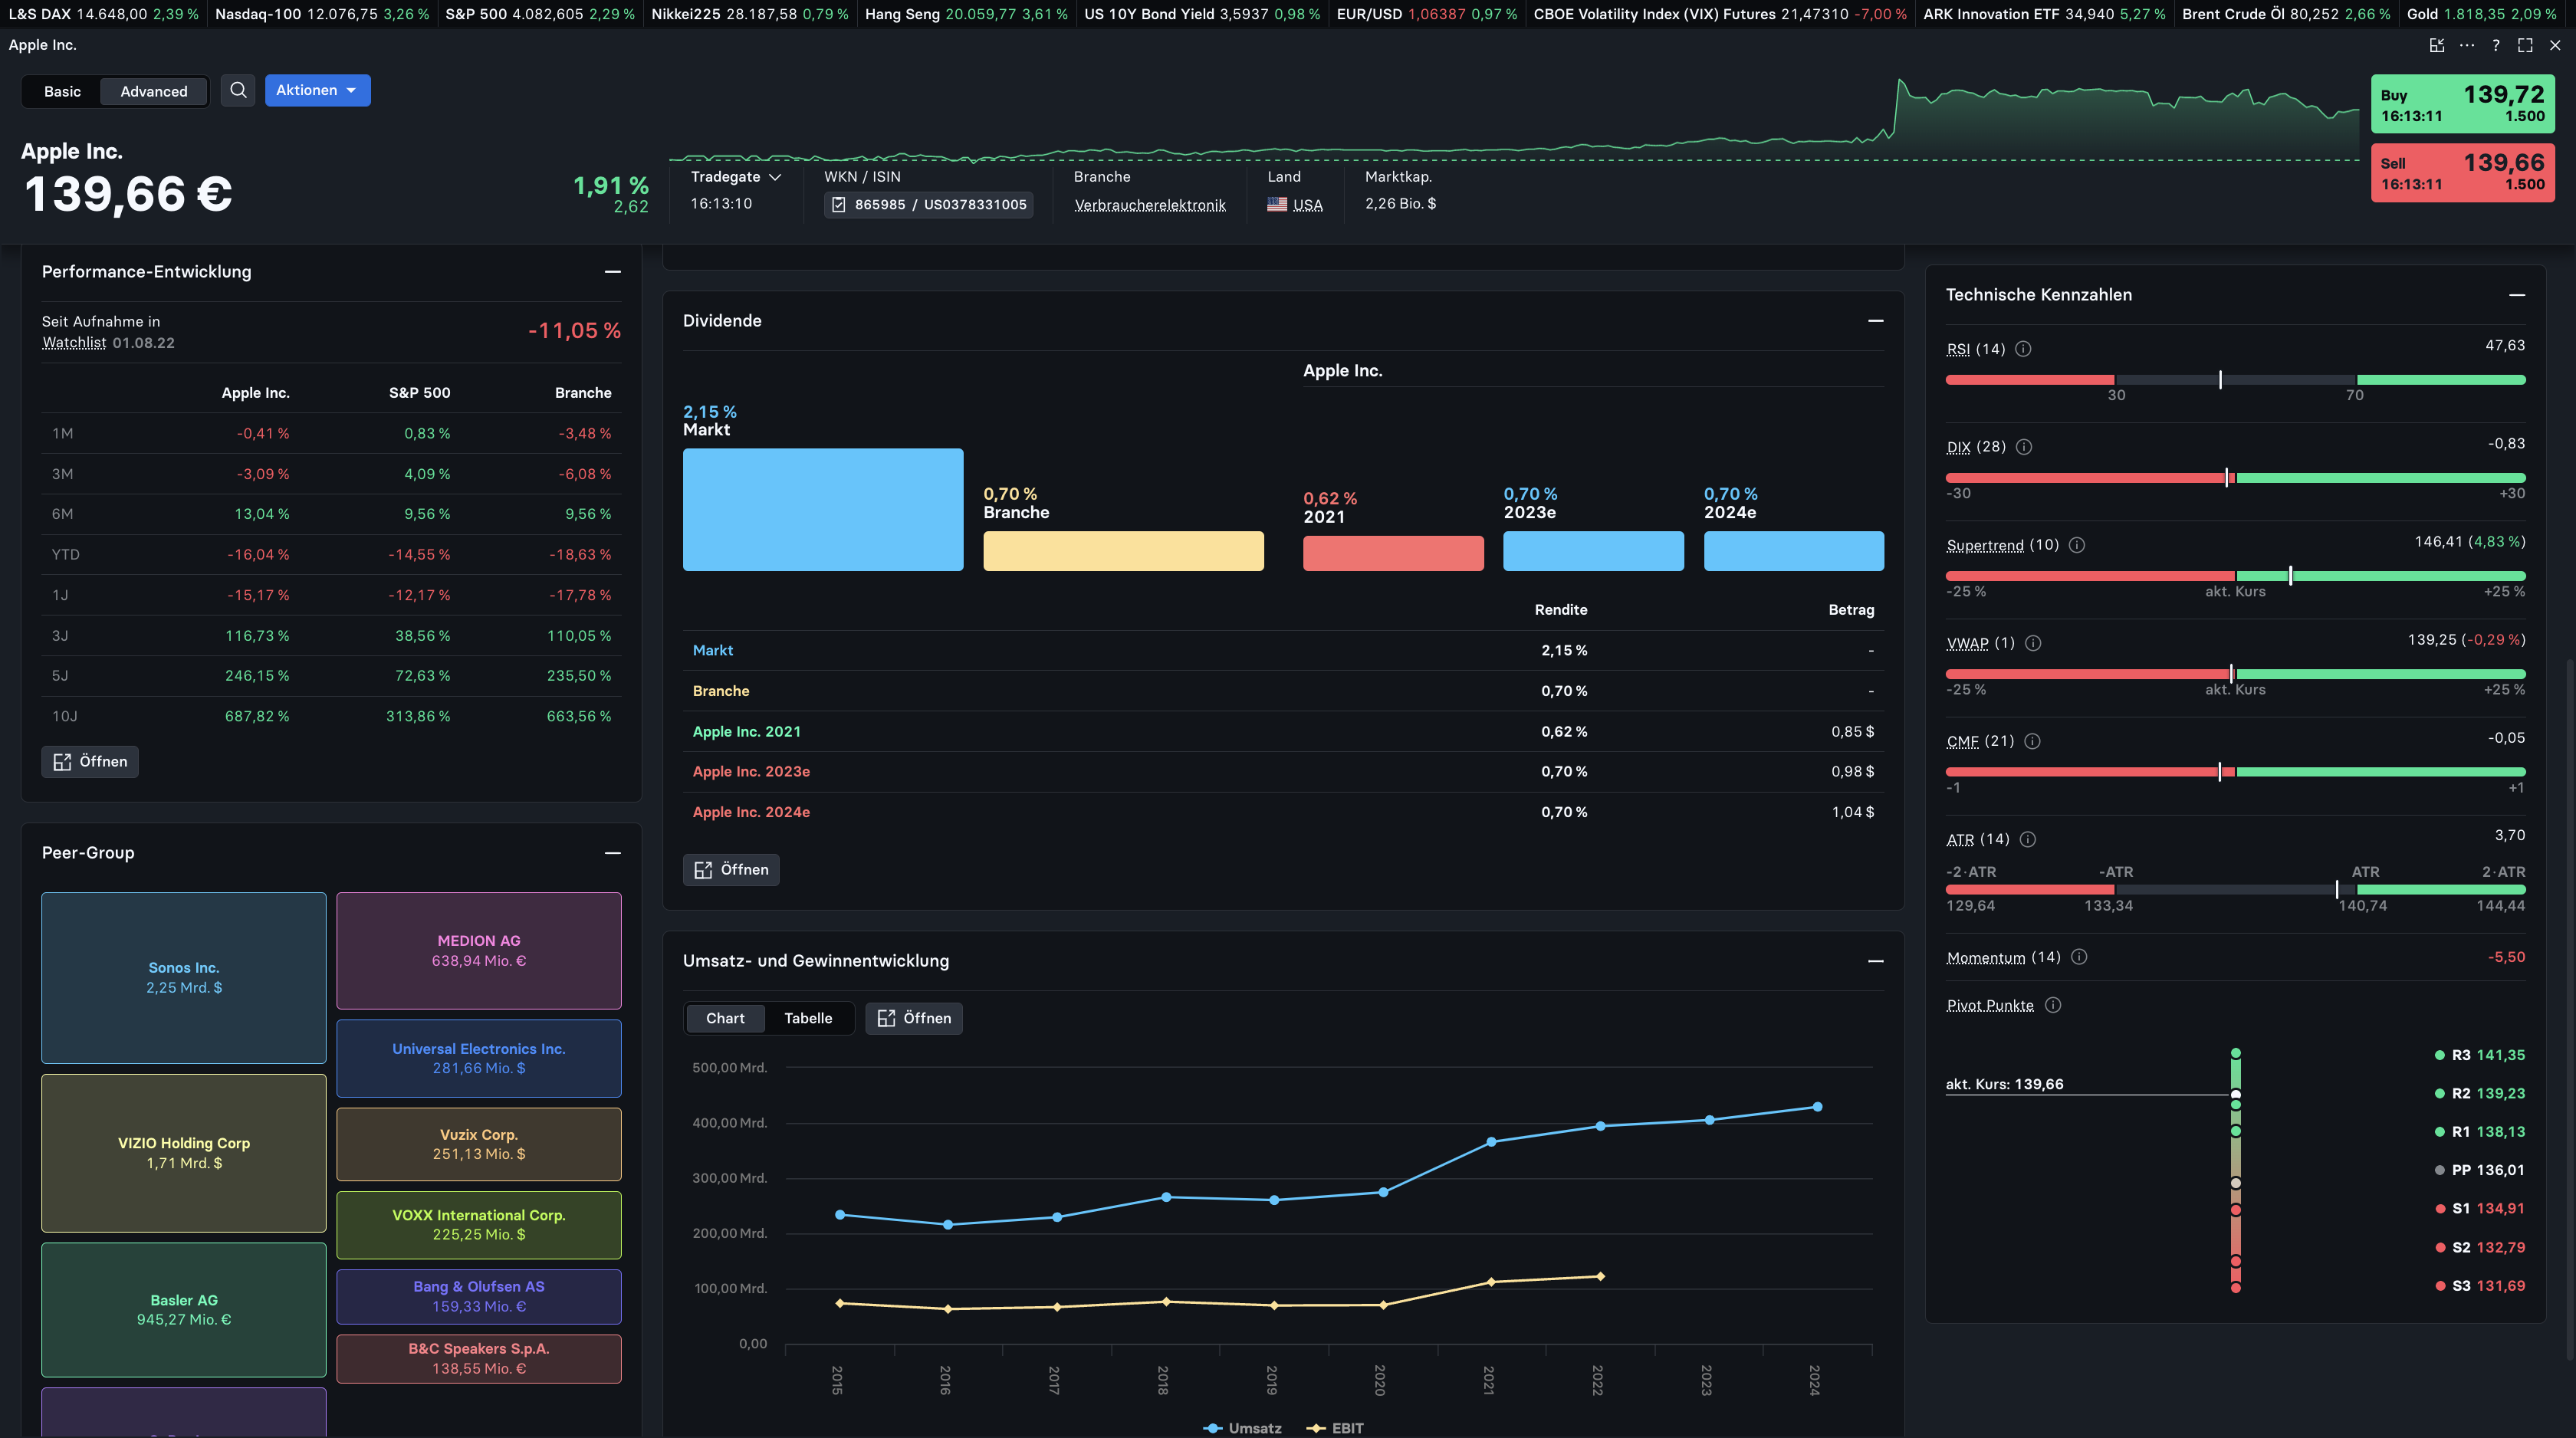Click the CMF info icon
This screenshot has width=2576, height=1438.
point(2032,741)
